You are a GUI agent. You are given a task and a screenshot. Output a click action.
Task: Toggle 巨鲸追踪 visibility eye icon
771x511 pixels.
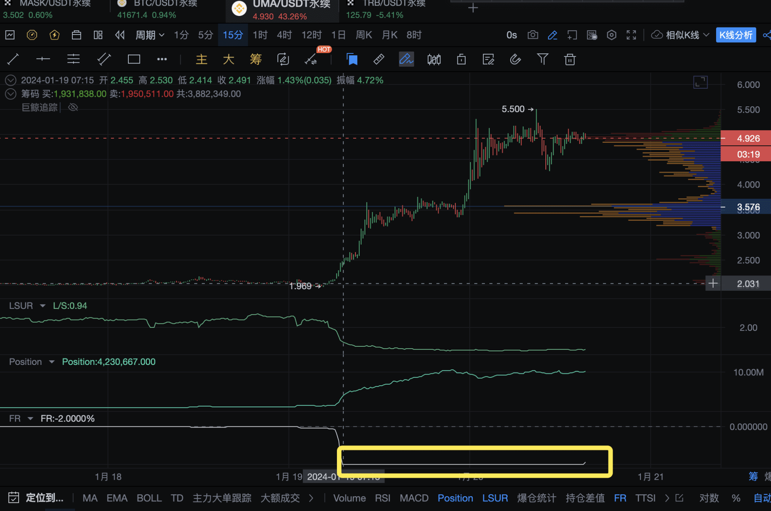pyautogui.click(x=73, y=107)
